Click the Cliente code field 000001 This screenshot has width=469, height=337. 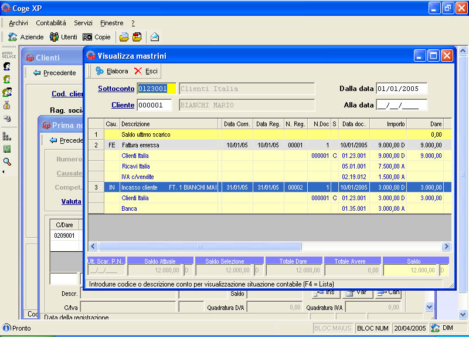click(x=154, y=105)
